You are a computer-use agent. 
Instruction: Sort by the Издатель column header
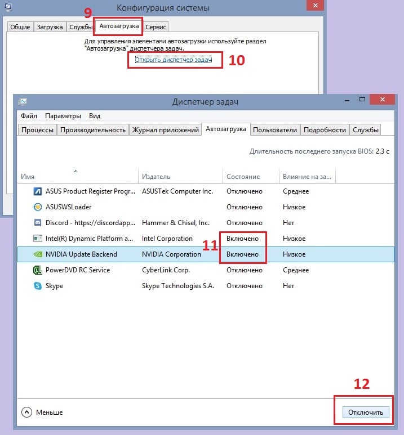pos(180,177)
